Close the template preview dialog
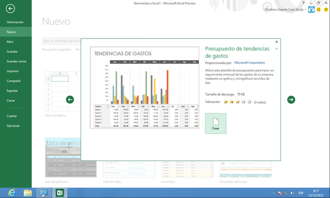Image resolution: width=330 pixels, height=198 pixels. click(276, 42)
